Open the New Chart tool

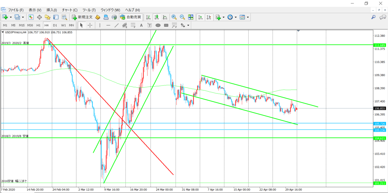pos(5,17)
